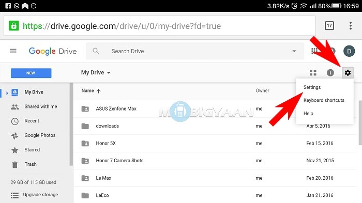The width and height of the screenshot is (362, 203).
Task: Click the Nov 21, 2015 date cell
Action: tap(320, 161)
